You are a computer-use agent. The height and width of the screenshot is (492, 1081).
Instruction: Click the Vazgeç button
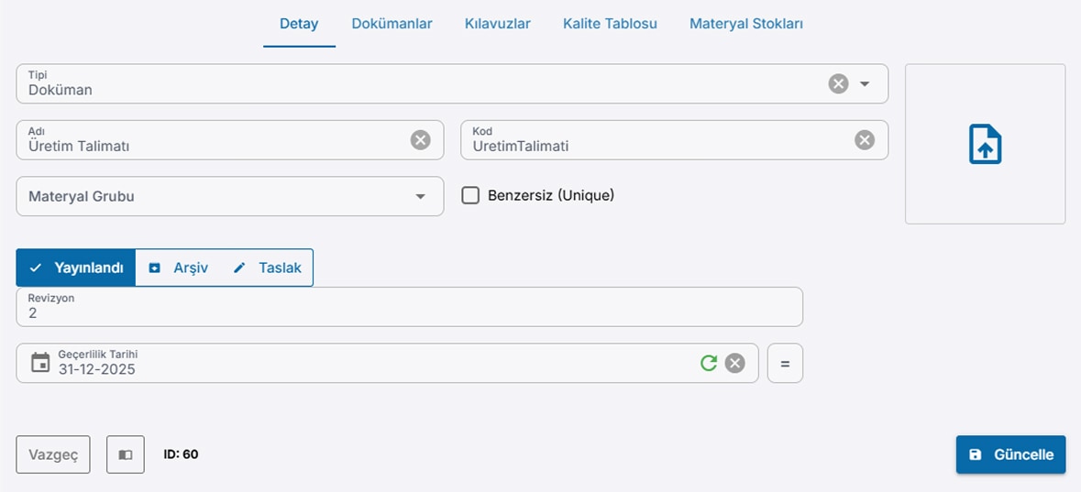click(53, 454)
